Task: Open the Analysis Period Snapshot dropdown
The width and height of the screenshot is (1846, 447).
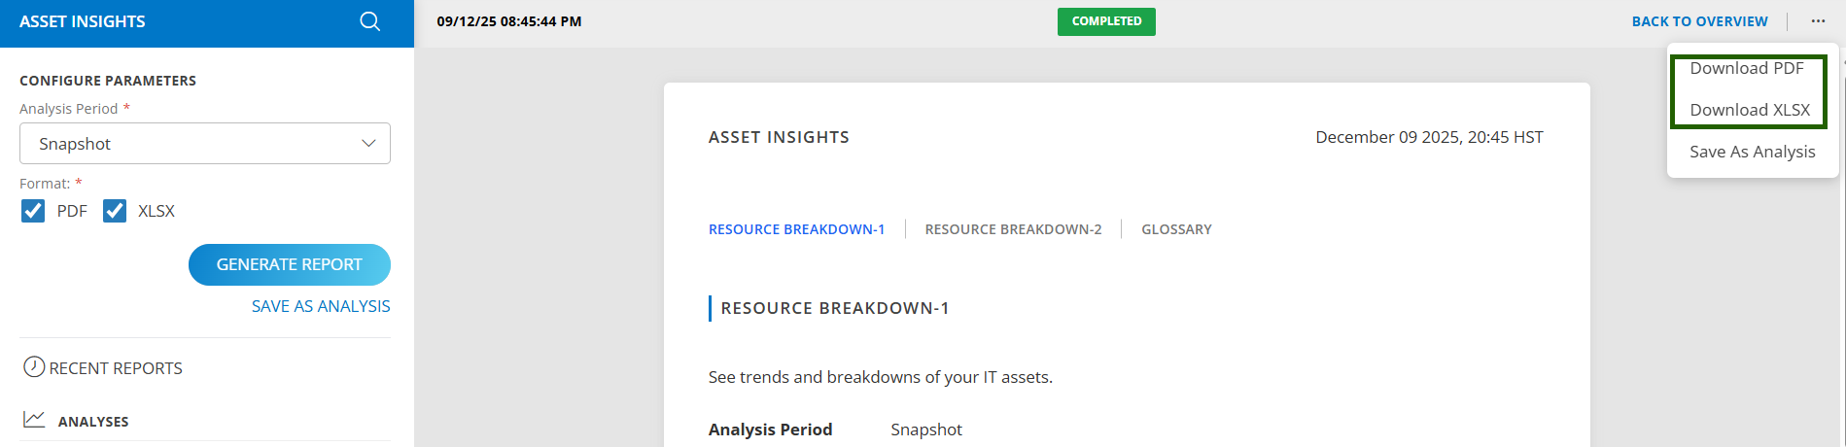Action: coord(204,144)
